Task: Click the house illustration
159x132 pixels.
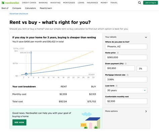Action: pos(91,123)
